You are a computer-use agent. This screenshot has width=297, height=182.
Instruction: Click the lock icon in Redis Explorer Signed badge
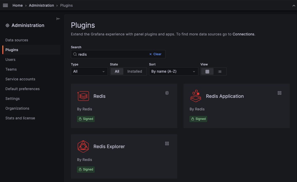[80, 169]
